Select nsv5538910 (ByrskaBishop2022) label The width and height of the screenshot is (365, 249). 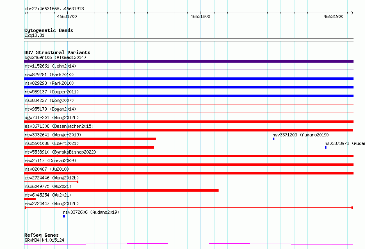(60, 152)
